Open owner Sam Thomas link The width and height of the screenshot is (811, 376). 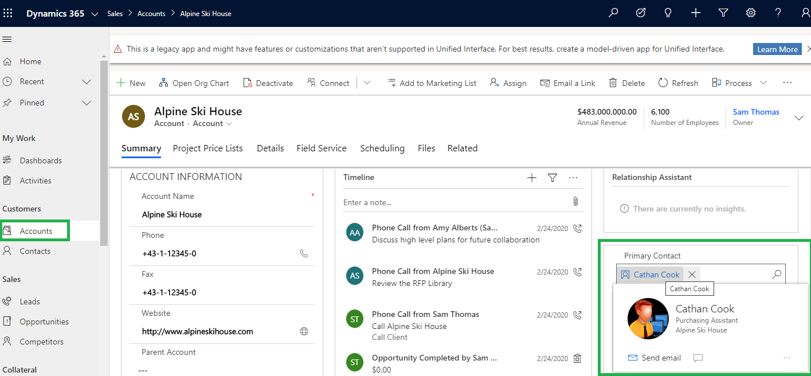coord(756,112)
